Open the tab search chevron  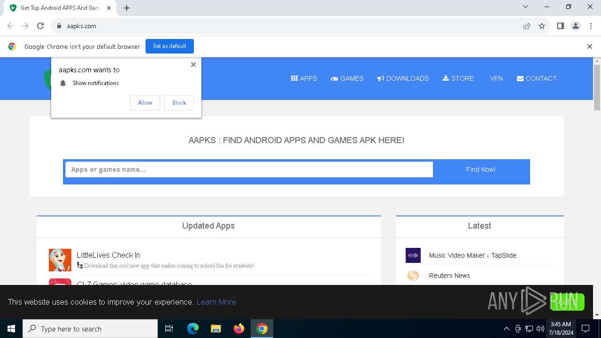tap(525, 7)
